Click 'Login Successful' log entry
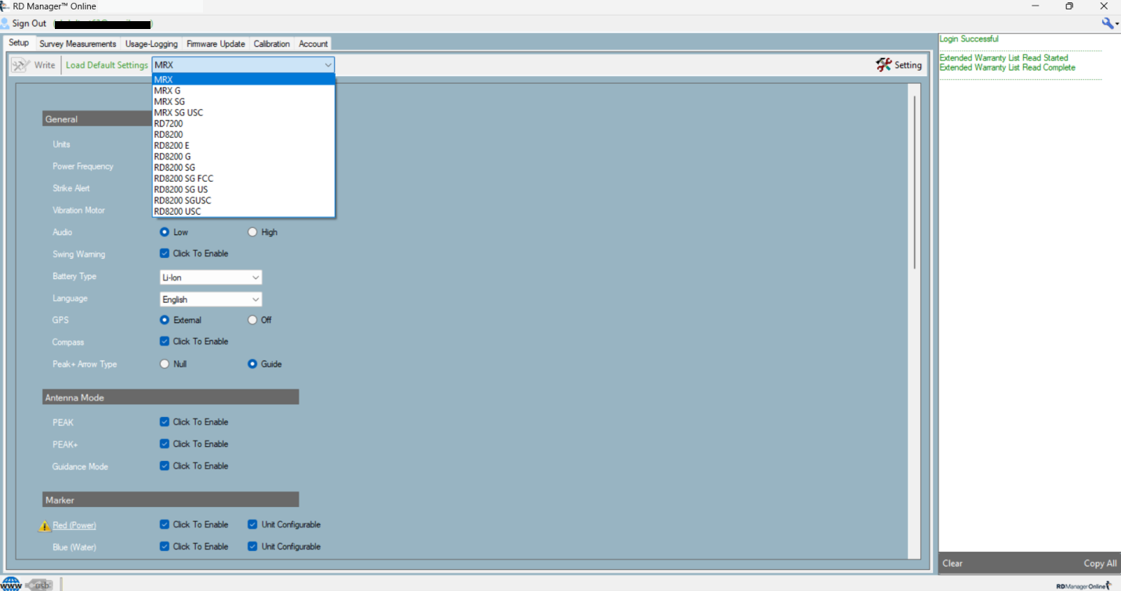Screen dimensions: 1121x591 coord(969,39)
